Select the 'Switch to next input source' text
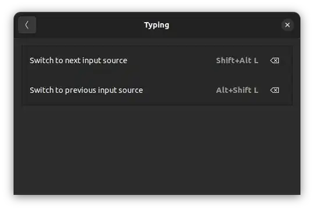Image resolution: width=314 pixels, height=210 pixels. pos(78,60)
